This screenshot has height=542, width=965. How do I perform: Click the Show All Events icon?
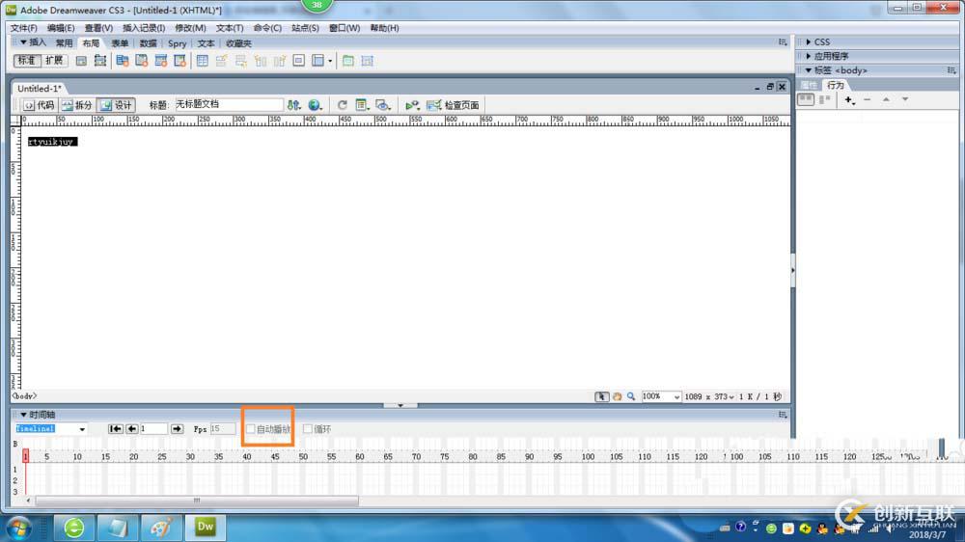[825, 99]
